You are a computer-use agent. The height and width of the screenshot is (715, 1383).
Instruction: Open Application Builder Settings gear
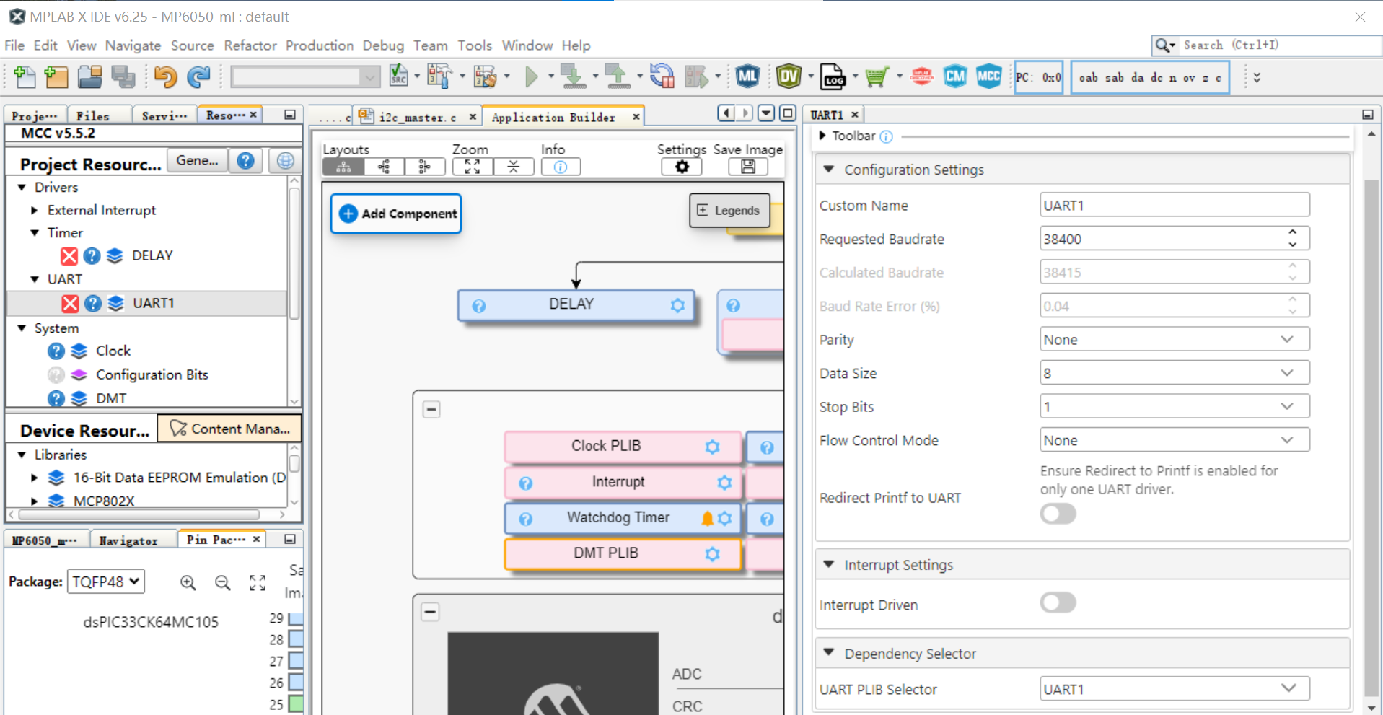[x=682, y=167]
